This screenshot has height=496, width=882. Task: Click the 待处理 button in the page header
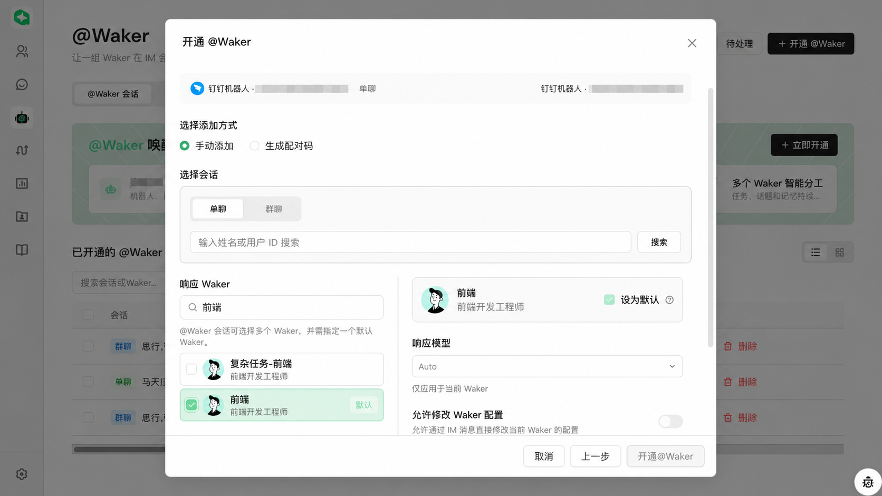click(x=739, y=44)
